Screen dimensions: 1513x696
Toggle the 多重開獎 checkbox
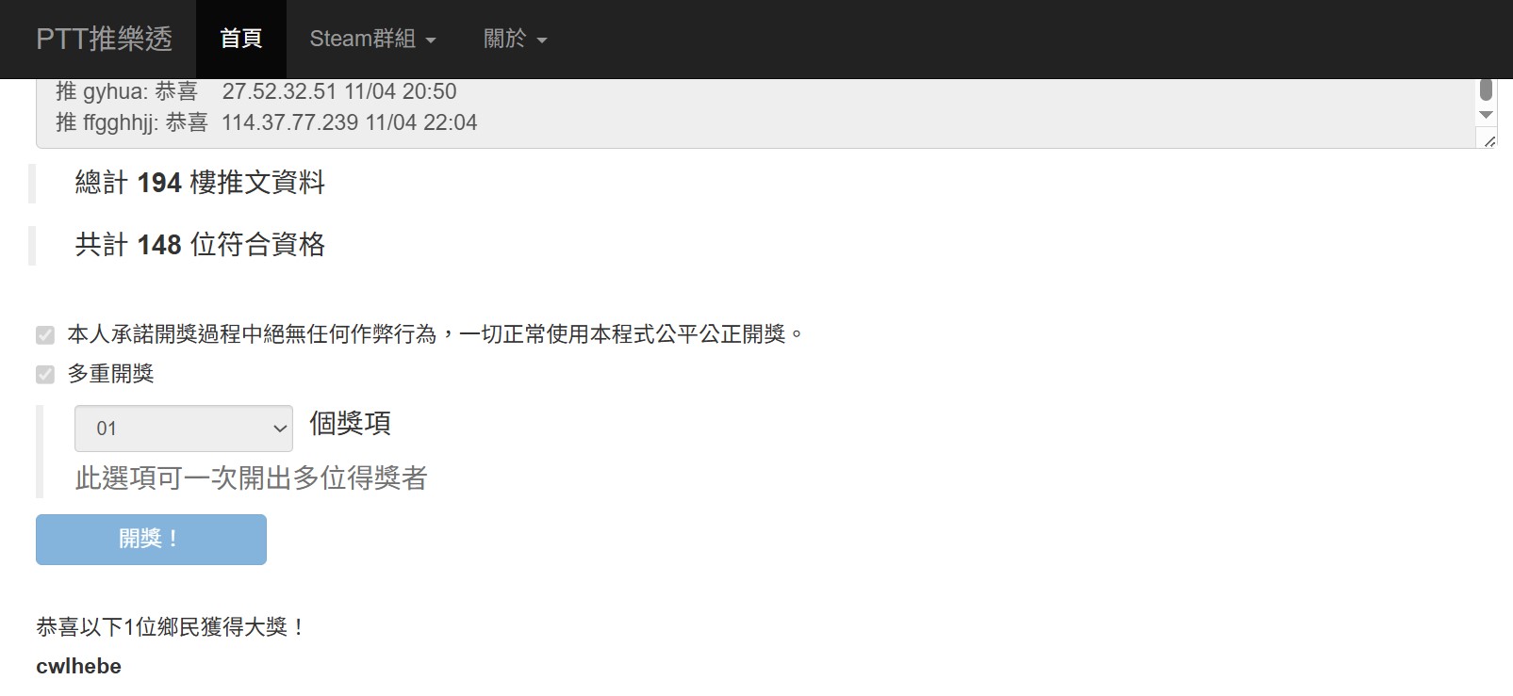pyautogui.click(x=45, y=375)
